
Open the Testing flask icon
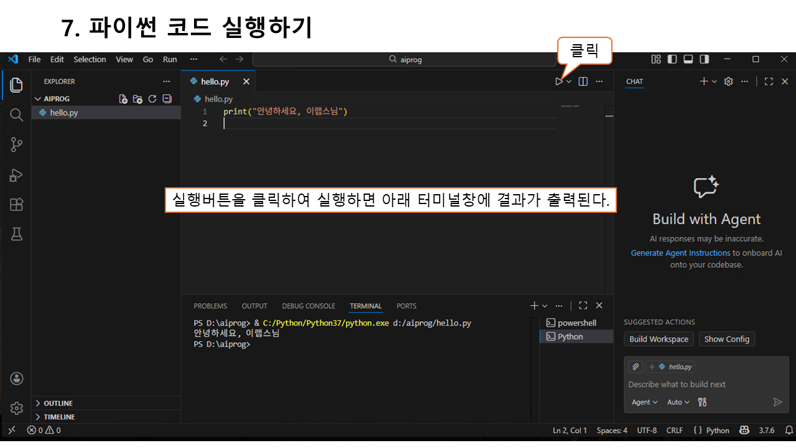(x=17, y=234)
